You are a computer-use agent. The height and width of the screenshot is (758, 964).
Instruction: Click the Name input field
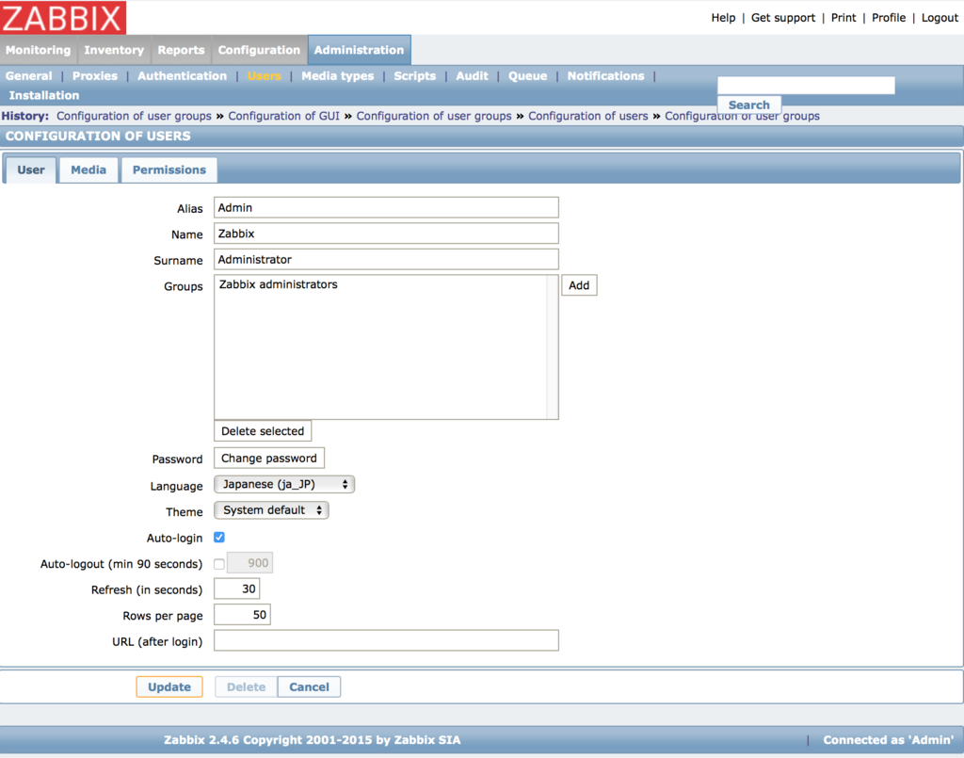coord(386,234)
